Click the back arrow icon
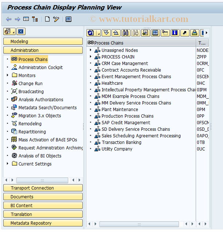Screen dimensions: 223x232 pyautogui.click(x=8, y=19)
